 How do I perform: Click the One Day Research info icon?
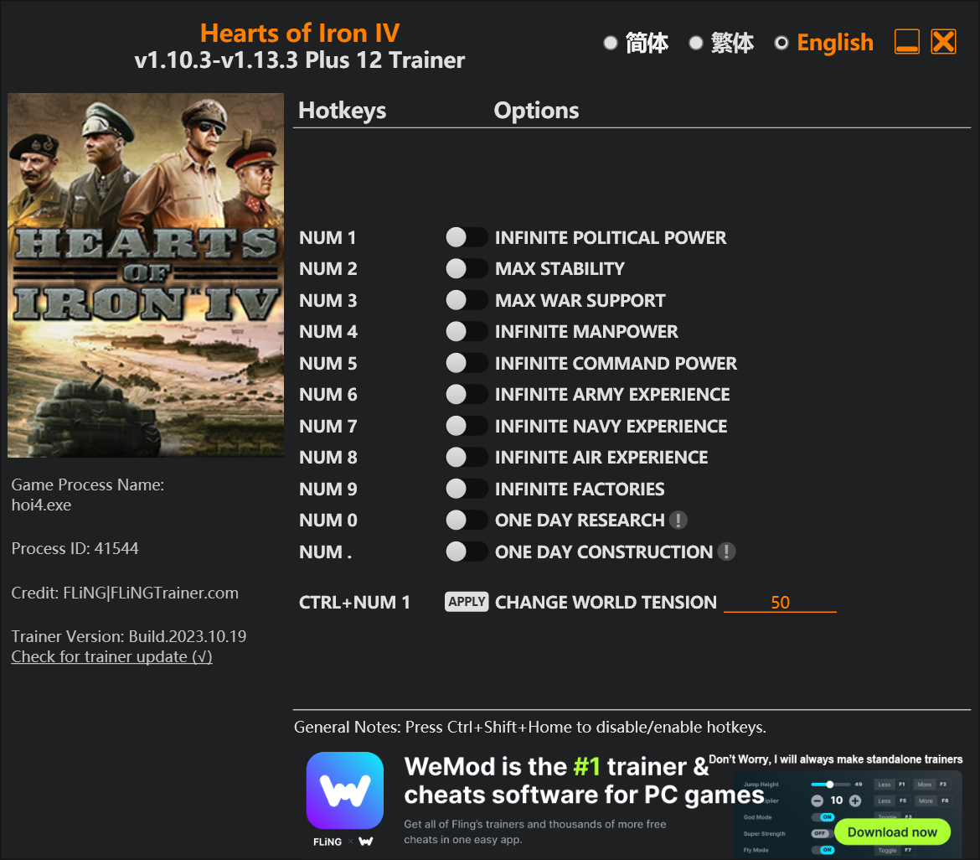click(678, 520)
